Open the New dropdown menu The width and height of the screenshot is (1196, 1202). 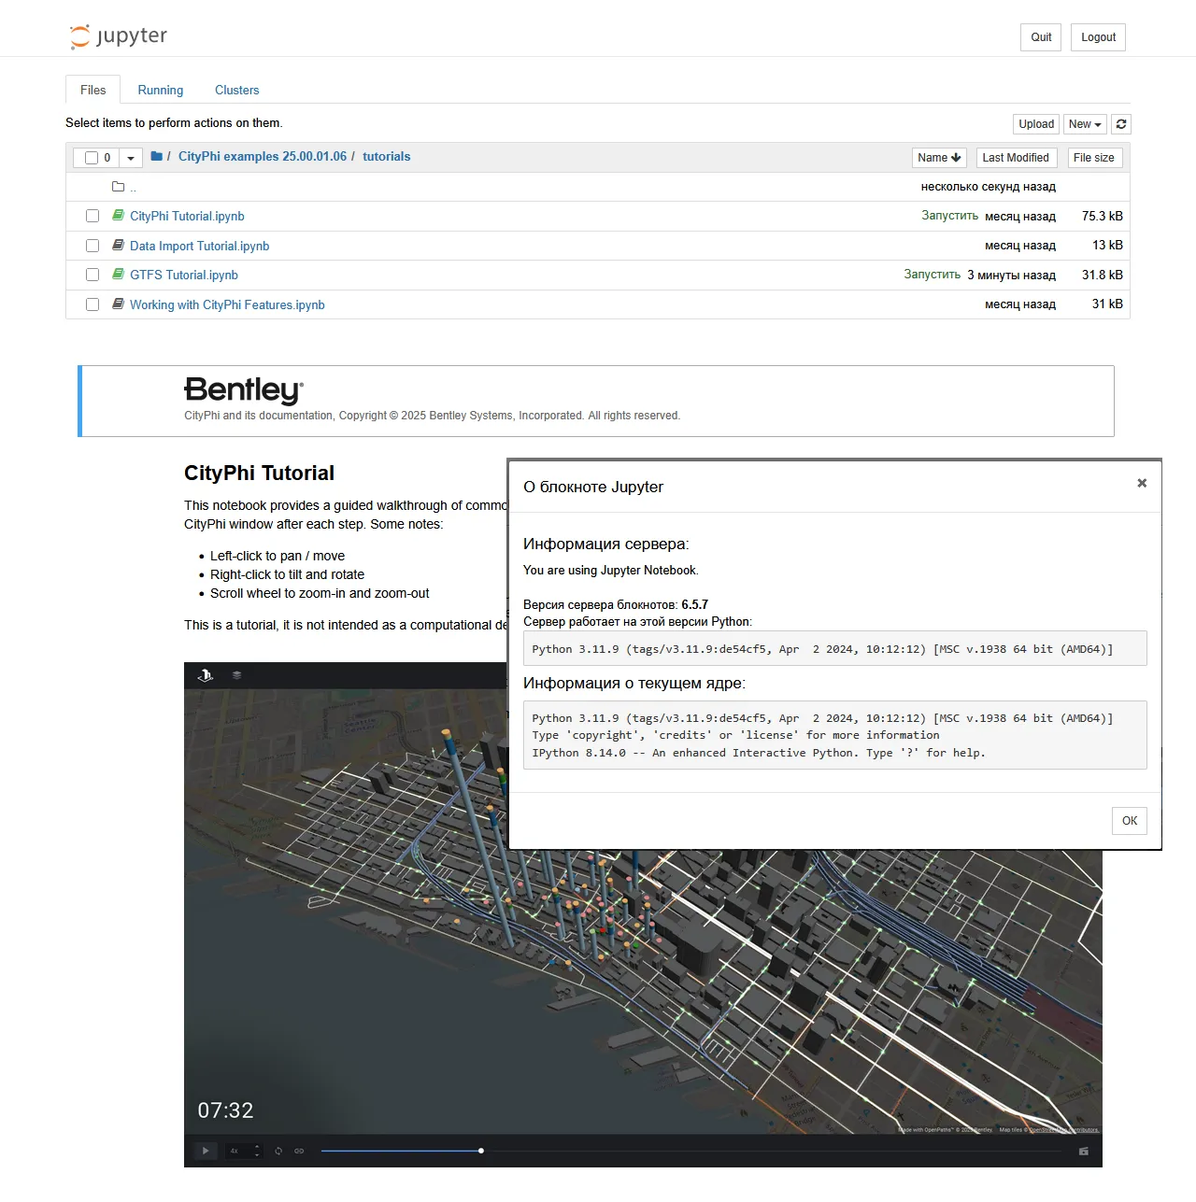pos(1085,124)
